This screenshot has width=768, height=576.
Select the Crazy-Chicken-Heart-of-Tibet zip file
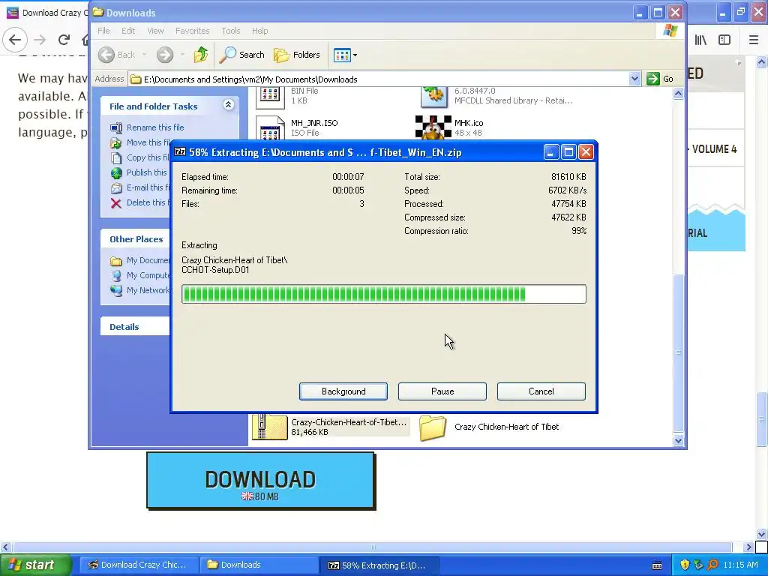(330, 427)
